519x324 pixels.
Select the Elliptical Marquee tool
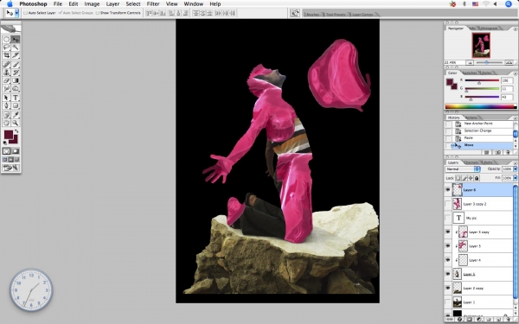tap(6, 40)
